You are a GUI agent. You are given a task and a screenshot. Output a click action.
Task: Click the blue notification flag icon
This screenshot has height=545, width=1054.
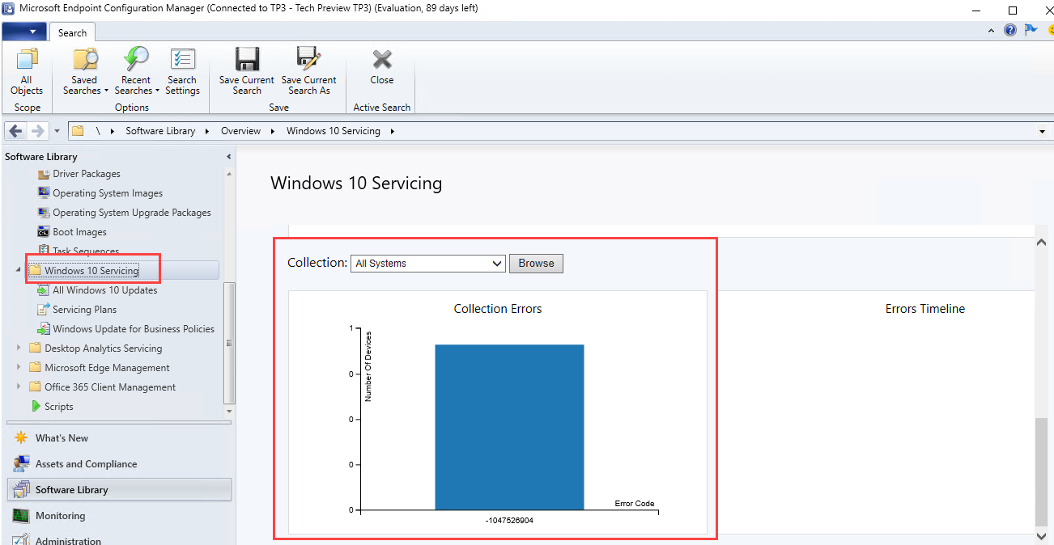click(x=1031, y=30)
